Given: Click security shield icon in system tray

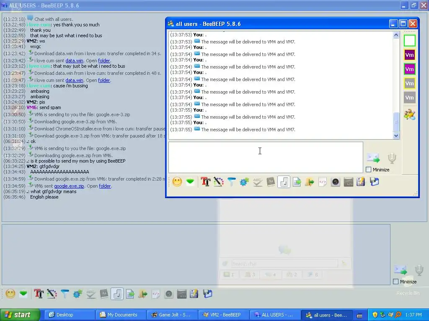Looking at the screenshot, I should click(375, 315).
